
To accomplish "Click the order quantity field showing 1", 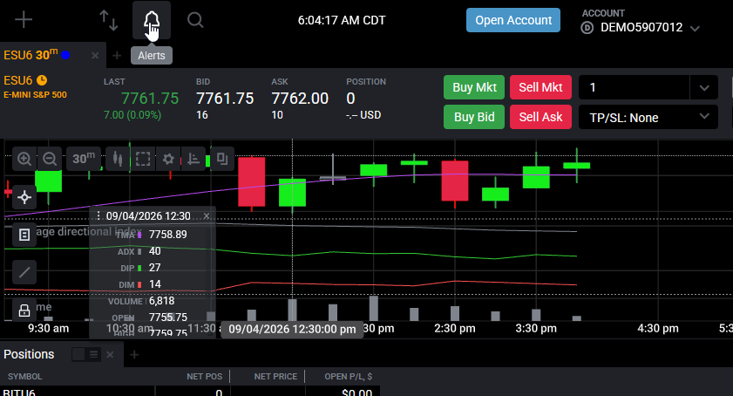I will pyautogui.click(x=634, y=87).
